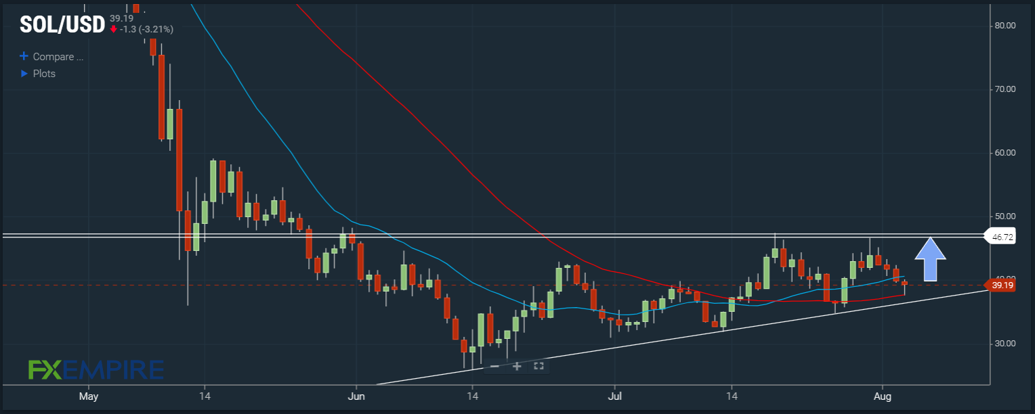Click the 60.00 price axis label

[1005, 153]
